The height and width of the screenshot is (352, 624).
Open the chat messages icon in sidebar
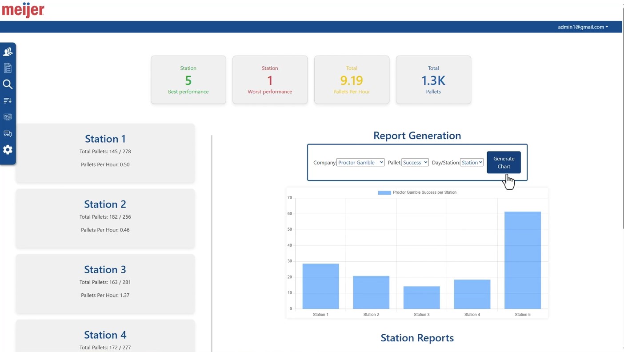tap(8, 133)
